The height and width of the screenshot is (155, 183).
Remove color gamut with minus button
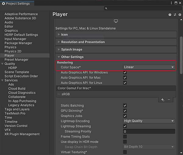click(169, 100)
